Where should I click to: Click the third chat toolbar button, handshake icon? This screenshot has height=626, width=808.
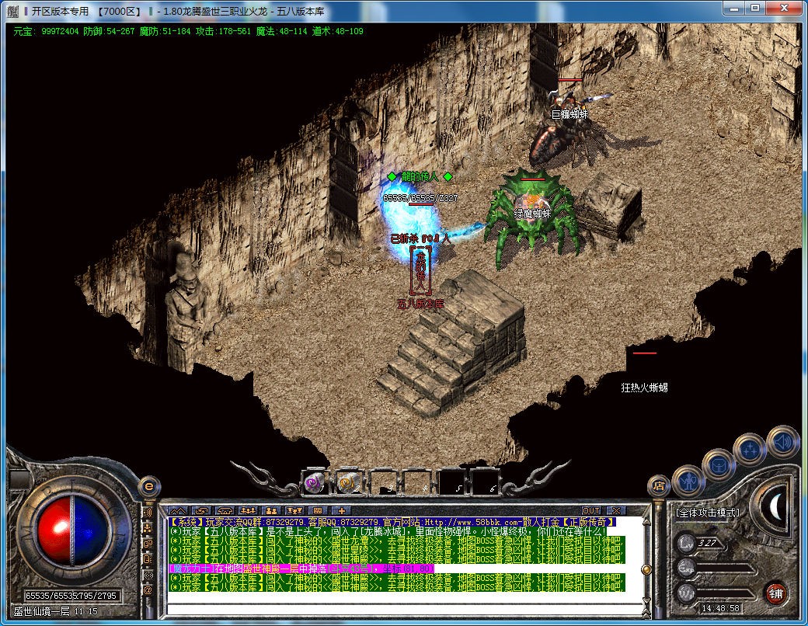click(x=225, y=510)
